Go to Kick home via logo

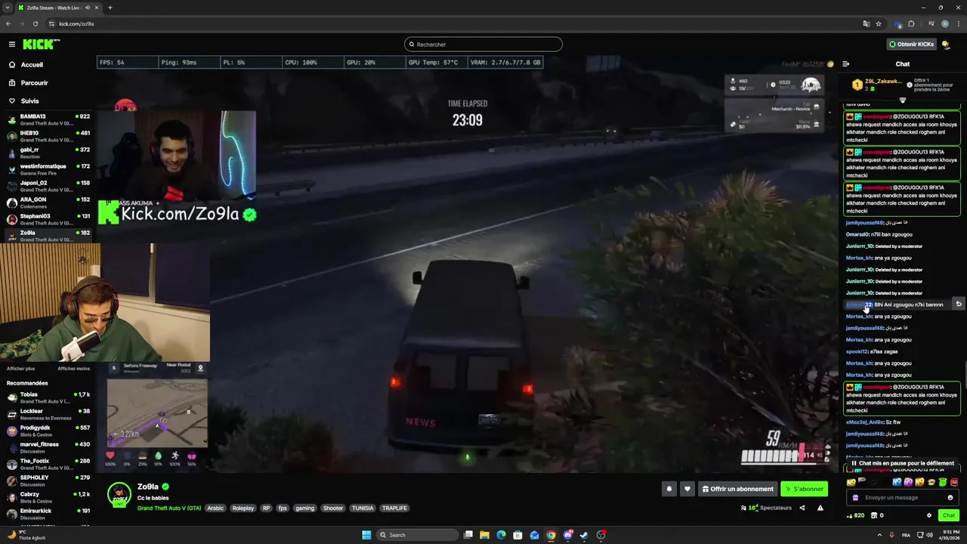41,44
